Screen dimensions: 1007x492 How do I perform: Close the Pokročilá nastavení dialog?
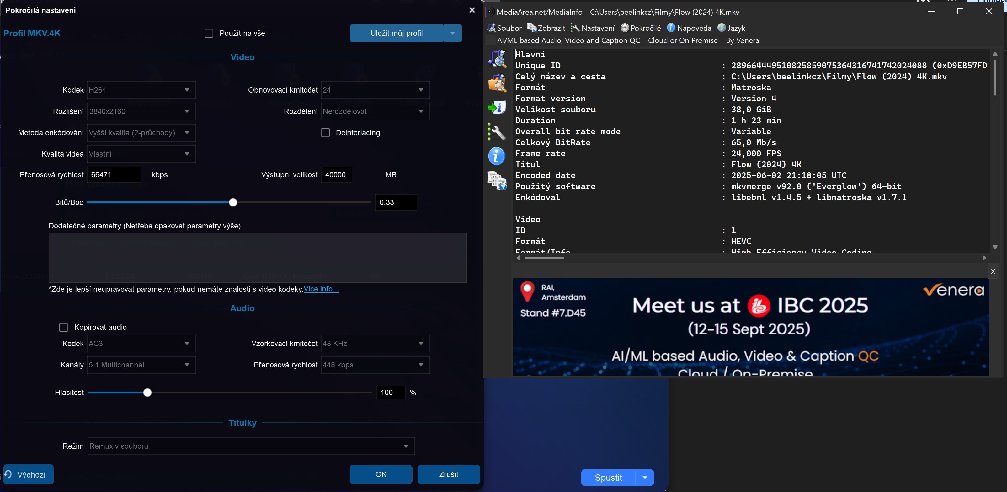tap(472, 10)
